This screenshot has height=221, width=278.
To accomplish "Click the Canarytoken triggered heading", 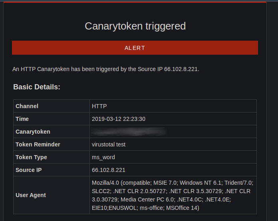I will click(135, 26).
